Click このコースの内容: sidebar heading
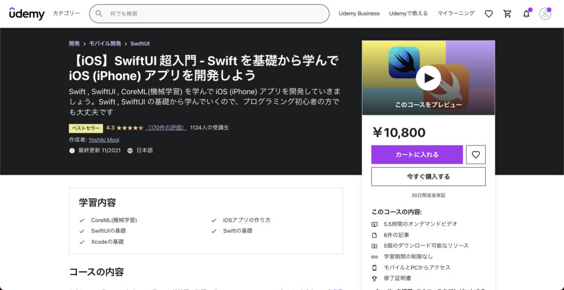 (397, 212)
